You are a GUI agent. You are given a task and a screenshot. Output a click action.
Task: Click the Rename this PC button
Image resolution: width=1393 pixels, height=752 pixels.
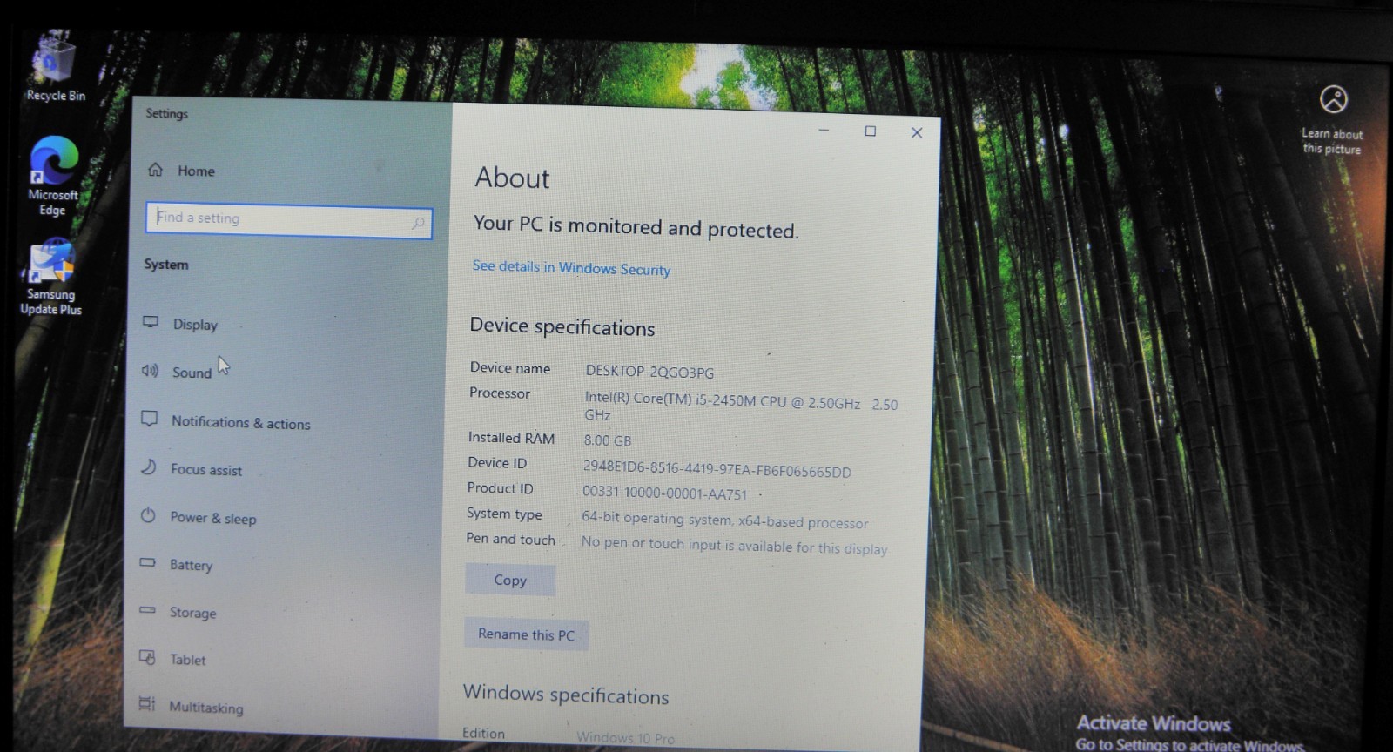pyautogui.click(x=526, y=634)
